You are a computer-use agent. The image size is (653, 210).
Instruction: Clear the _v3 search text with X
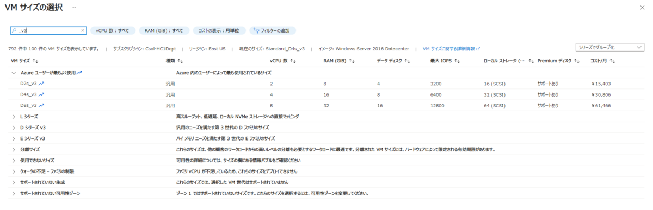83,31
